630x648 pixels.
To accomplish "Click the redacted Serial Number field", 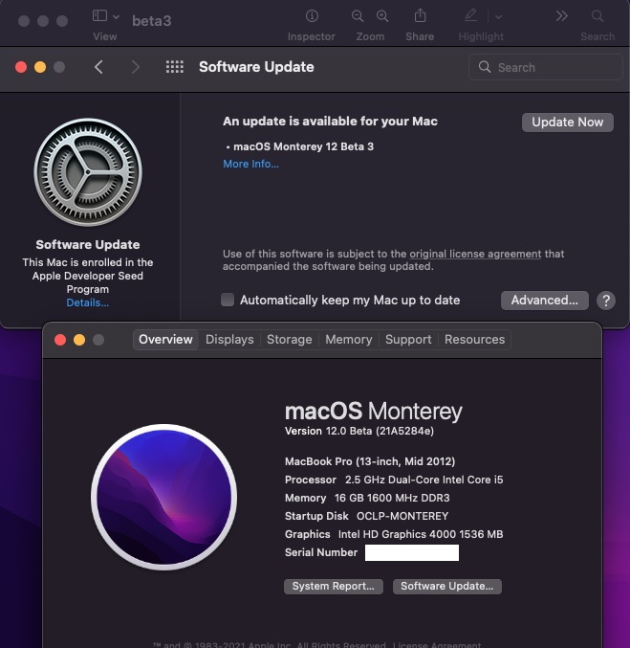I will [x=412, y=552].
